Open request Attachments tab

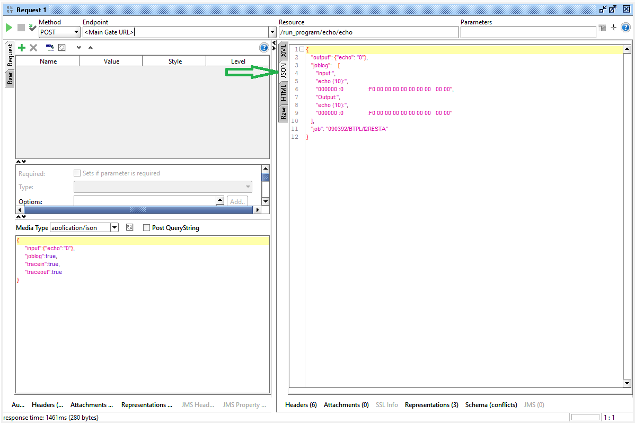pos(92,404)
